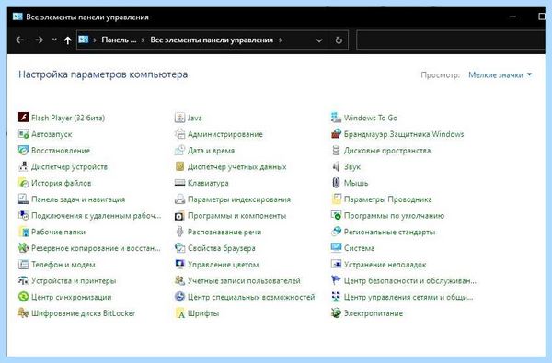Open the Система icon
The image size is (552, 363).
pos(336,248)
